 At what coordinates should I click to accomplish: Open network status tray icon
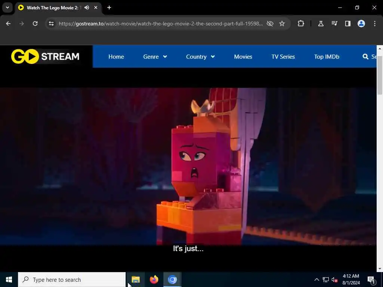[326, 280]
